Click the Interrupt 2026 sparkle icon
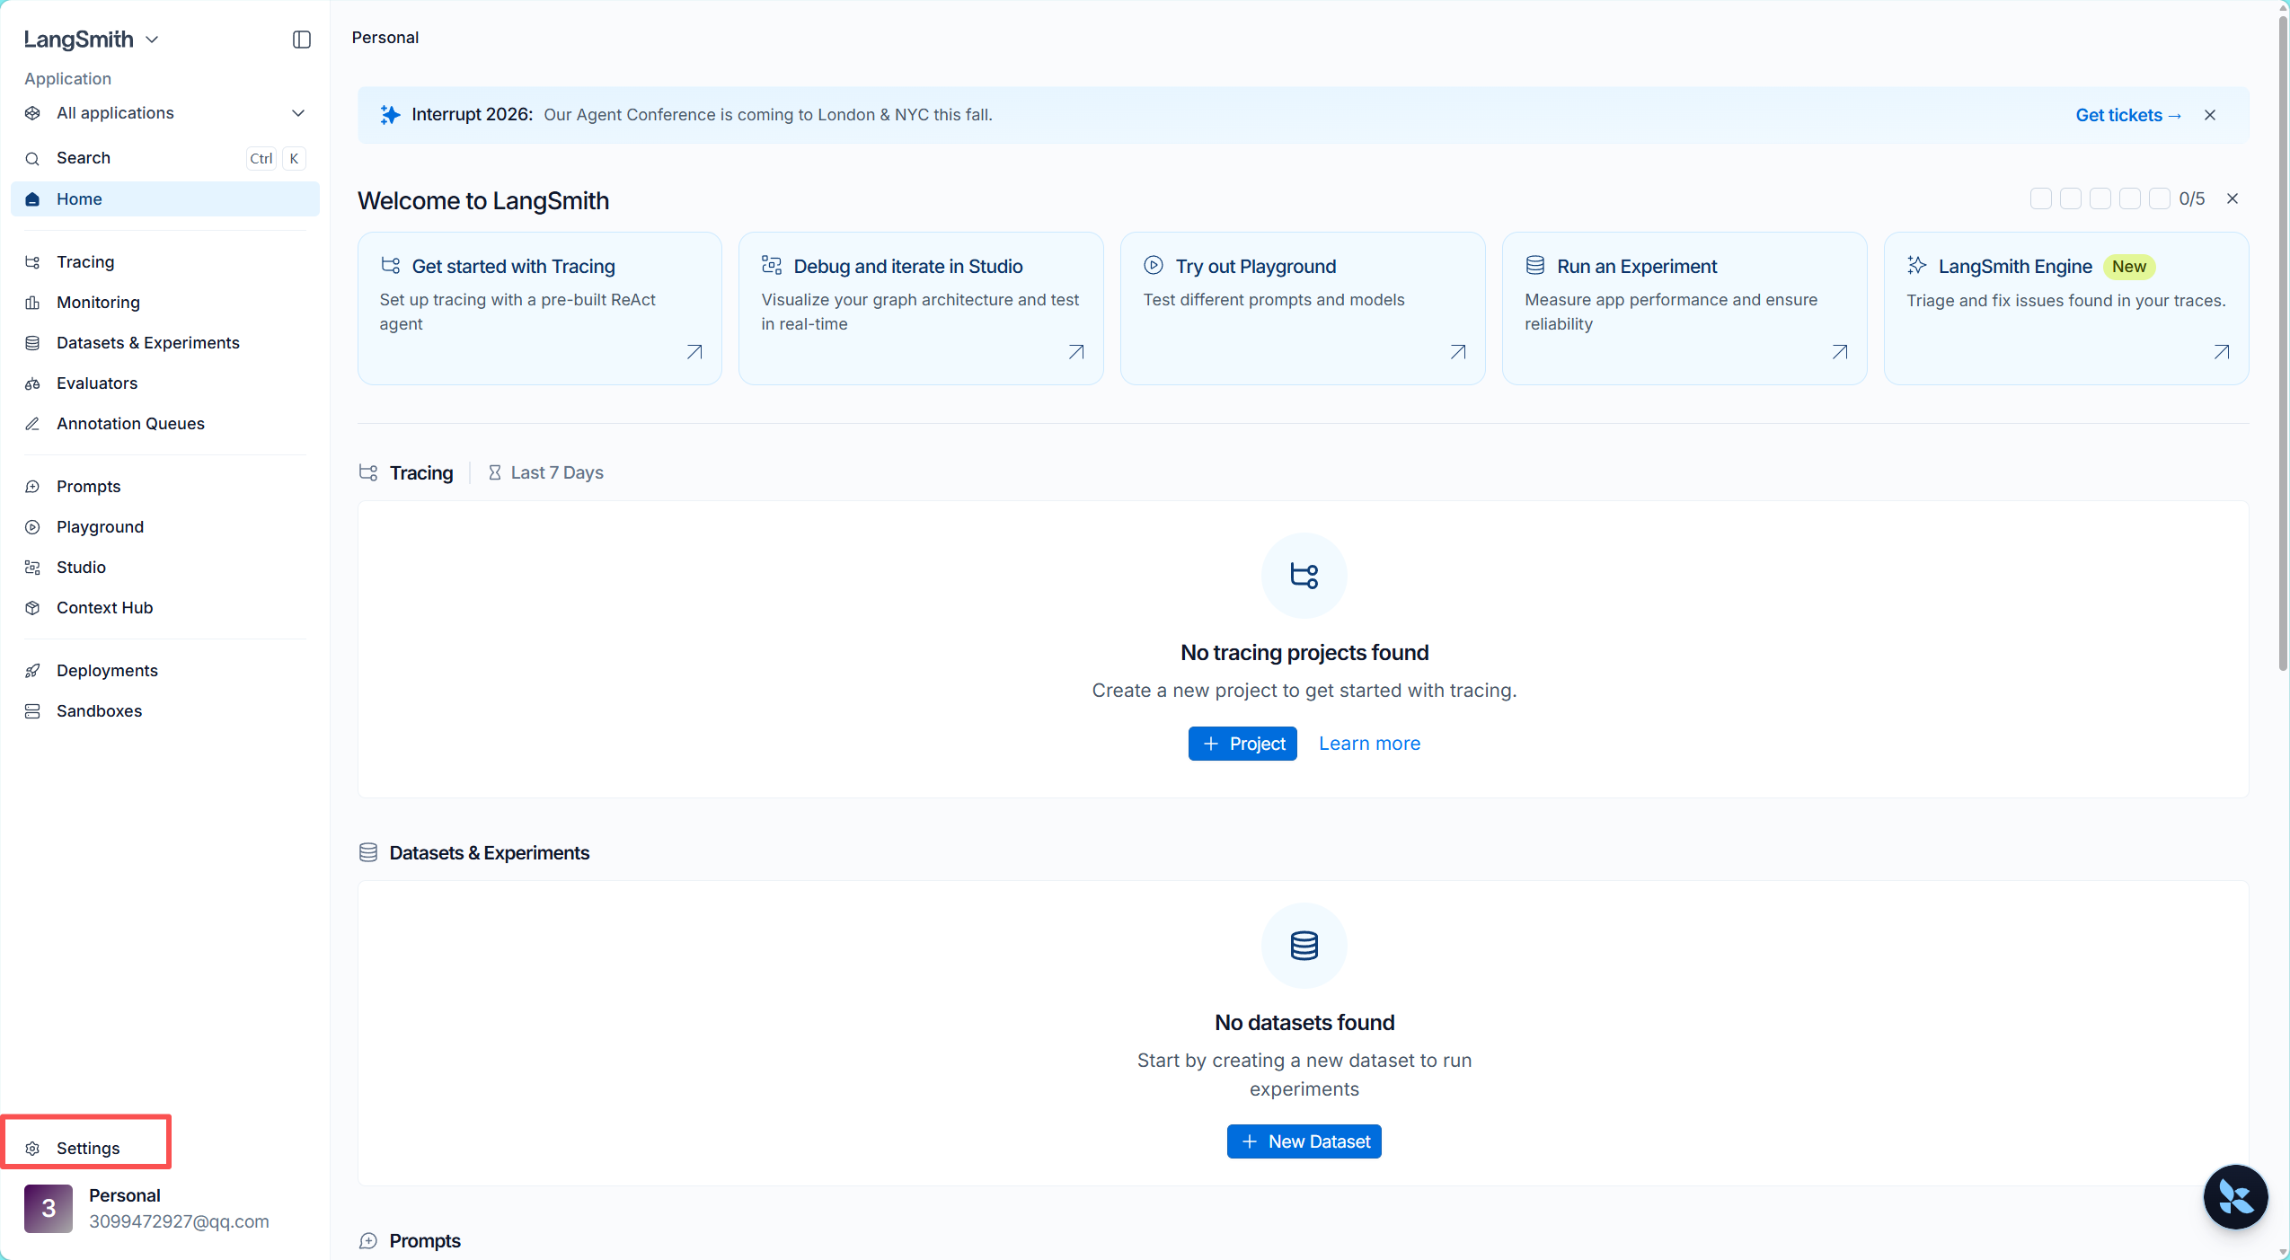 pos(390,115)
